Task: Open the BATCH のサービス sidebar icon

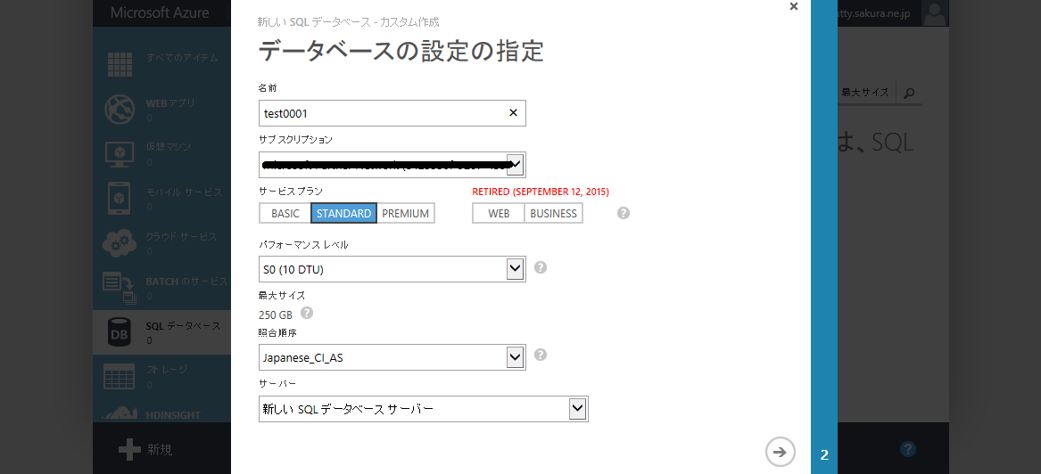Action: (x=120, y=288)
